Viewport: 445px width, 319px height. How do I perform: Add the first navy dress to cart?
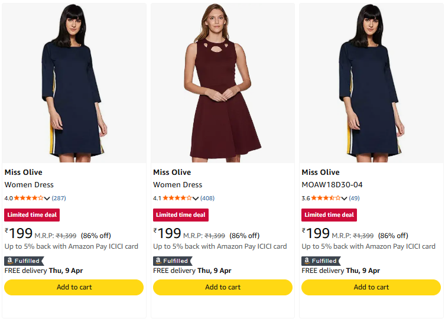click(74, 287)
